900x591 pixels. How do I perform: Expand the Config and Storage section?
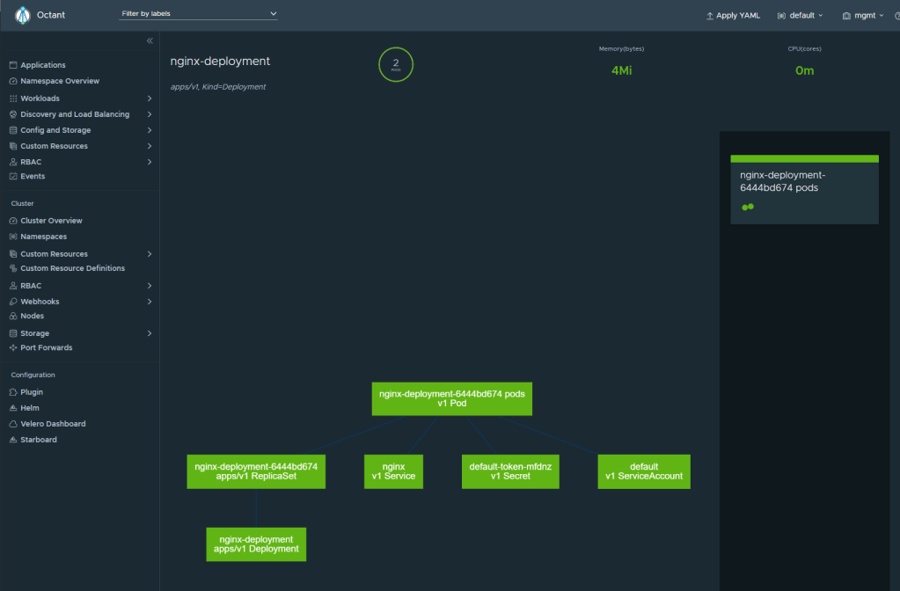150,130
